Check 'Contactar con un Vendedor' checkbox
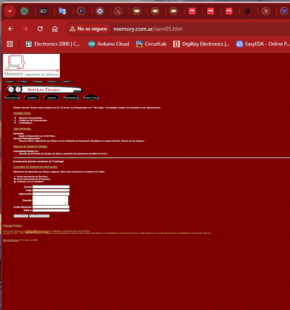Image resolution: width=290 pixels, height=310 pixels. tap(15, 181)
